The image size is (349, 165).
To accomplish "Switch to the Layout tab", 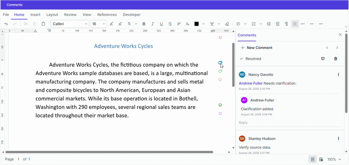I will click(52, 15).
